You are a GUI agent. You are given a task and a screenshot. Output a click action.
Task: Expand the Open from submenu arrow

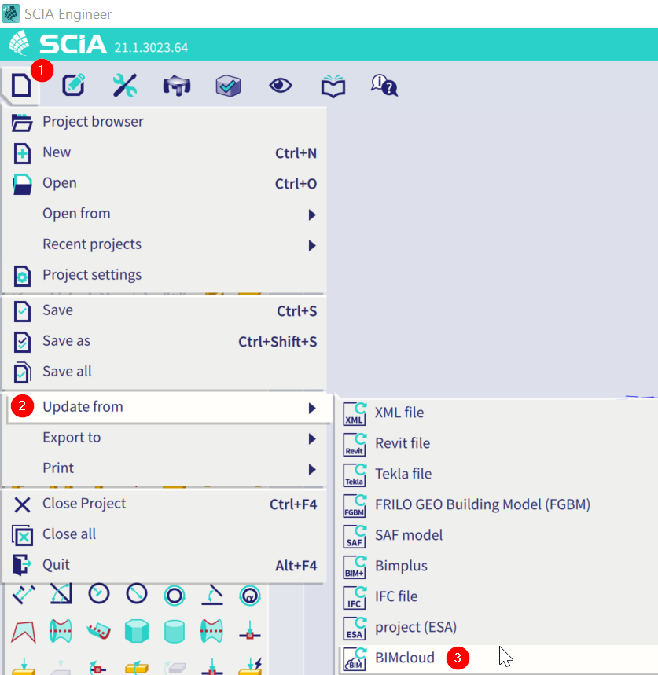click(312, 215)
